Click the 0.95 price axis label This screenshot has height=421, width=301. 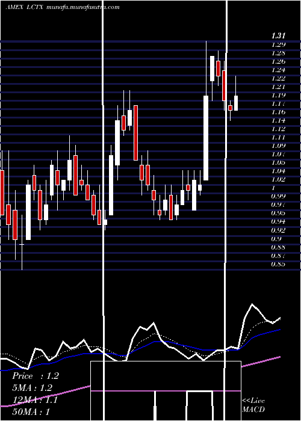pos(278,213)
